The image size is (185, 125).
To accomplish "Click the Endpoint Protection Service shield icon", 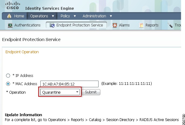I will point(52,25).
